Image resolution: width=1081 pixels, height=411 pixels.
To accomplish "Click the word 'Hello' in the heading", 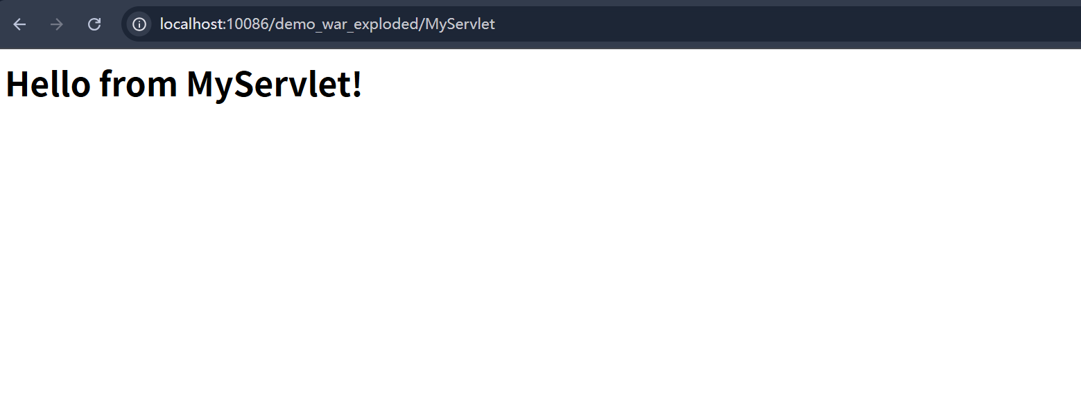I will coord(48,84).
